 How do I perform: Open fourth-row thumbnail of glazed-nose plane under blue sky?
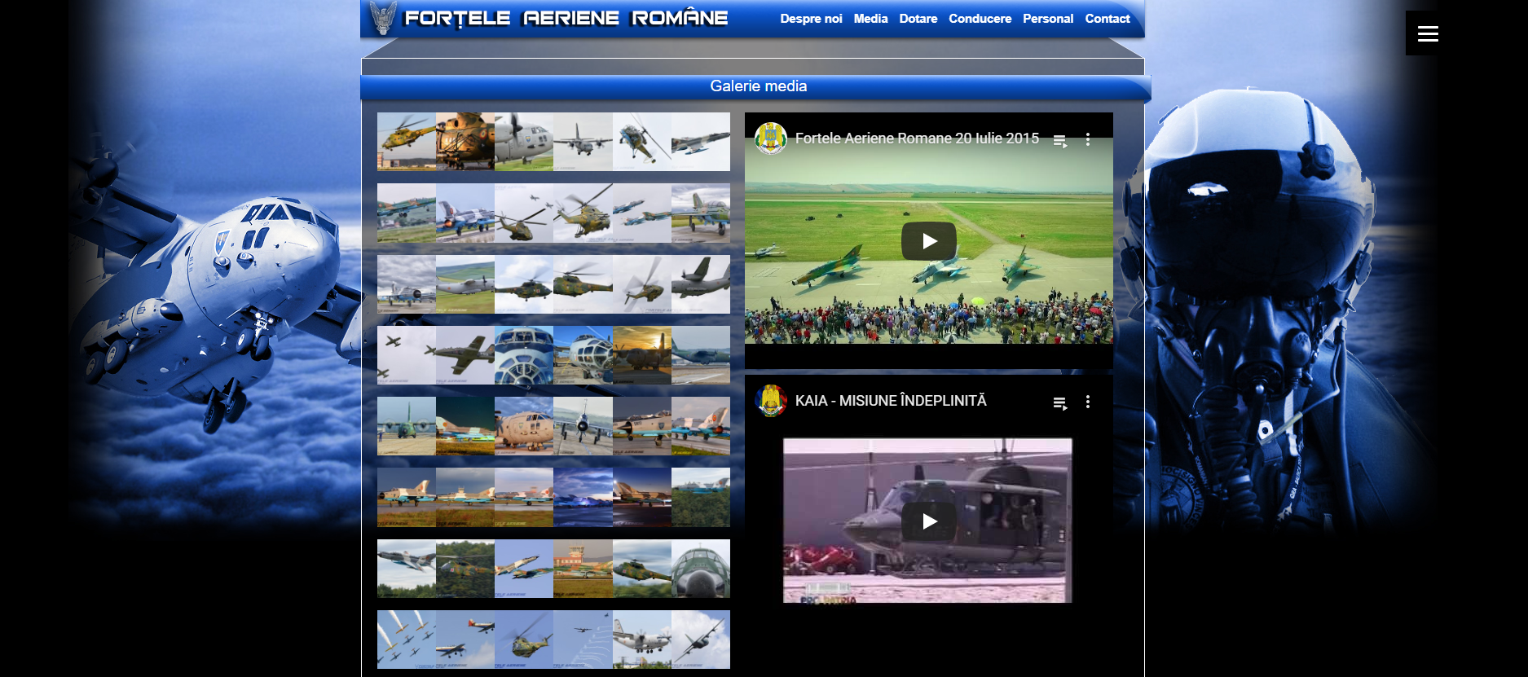click(583, 355)
